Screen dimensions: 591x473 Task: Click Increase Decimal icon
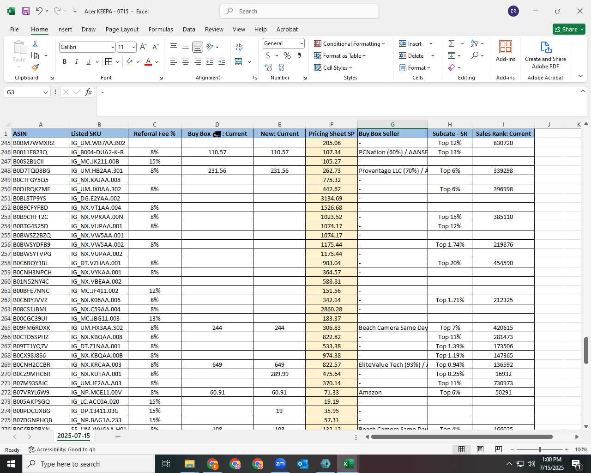click(x=268, y=67)
